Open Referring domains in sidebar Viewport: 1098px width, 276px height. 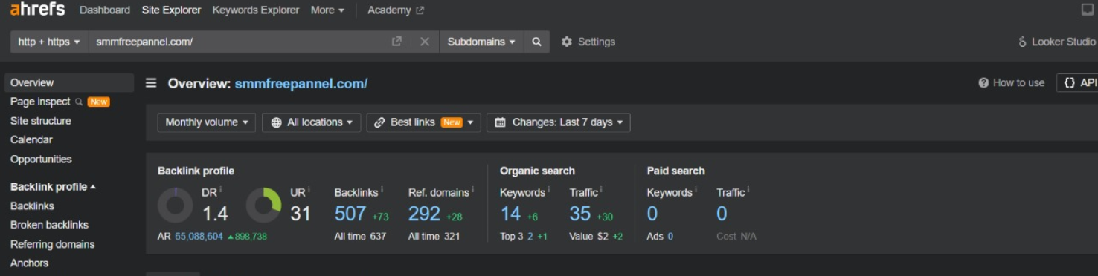click(52, 244)
